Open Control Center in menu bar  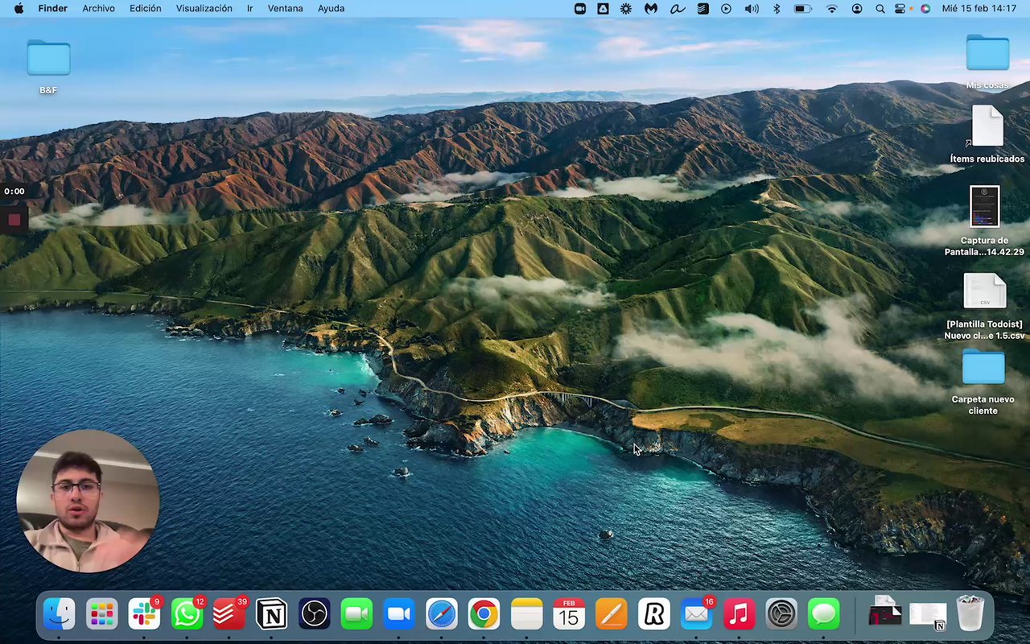(900, 9)
